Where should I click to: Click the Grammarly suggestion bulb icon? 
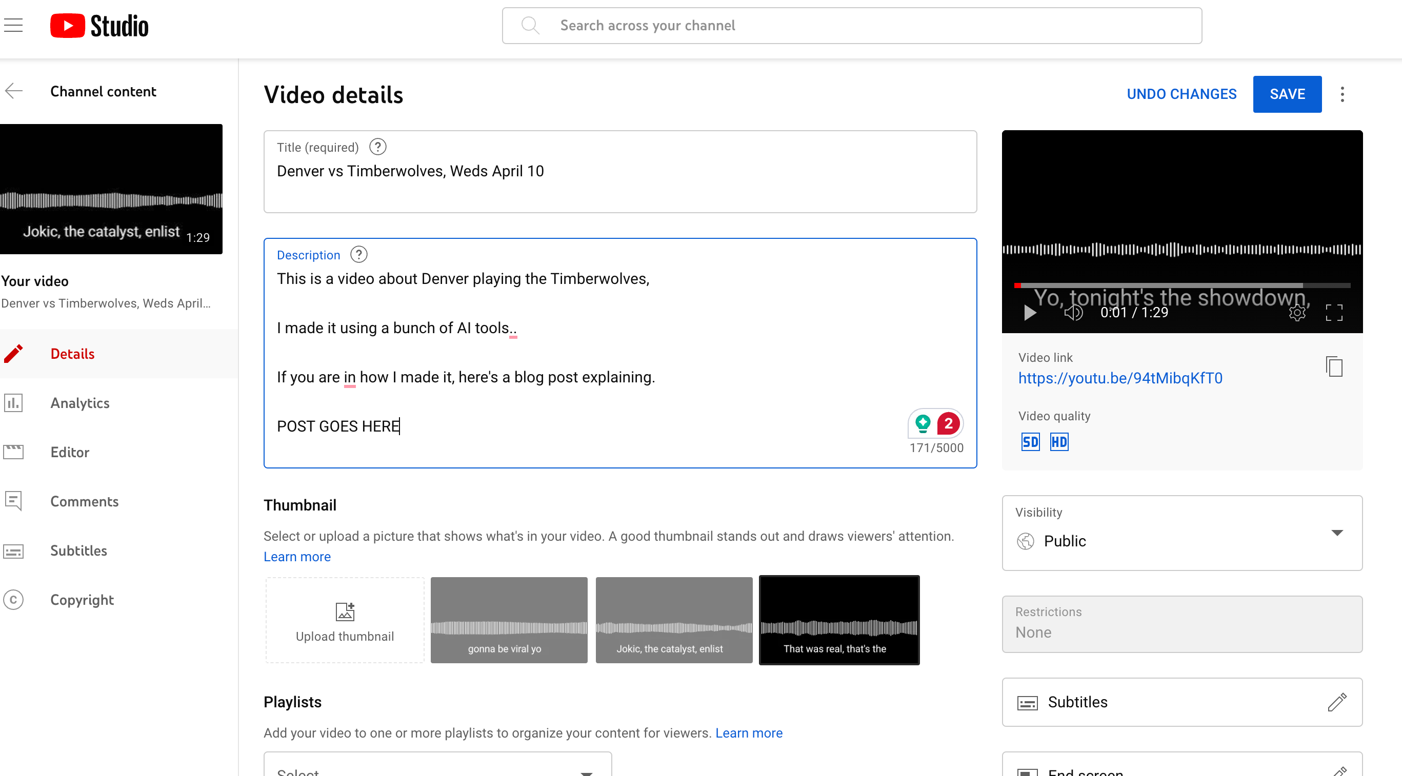pos(923,423)
